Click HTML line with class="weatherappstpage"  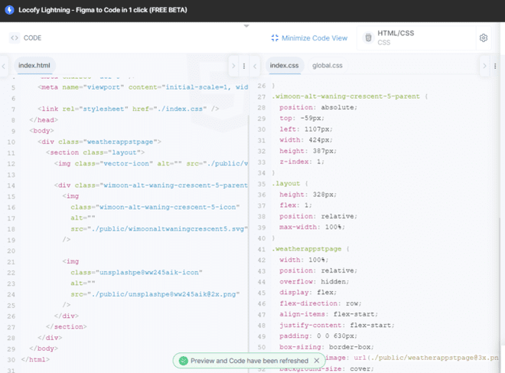click(x=99, y=142)
